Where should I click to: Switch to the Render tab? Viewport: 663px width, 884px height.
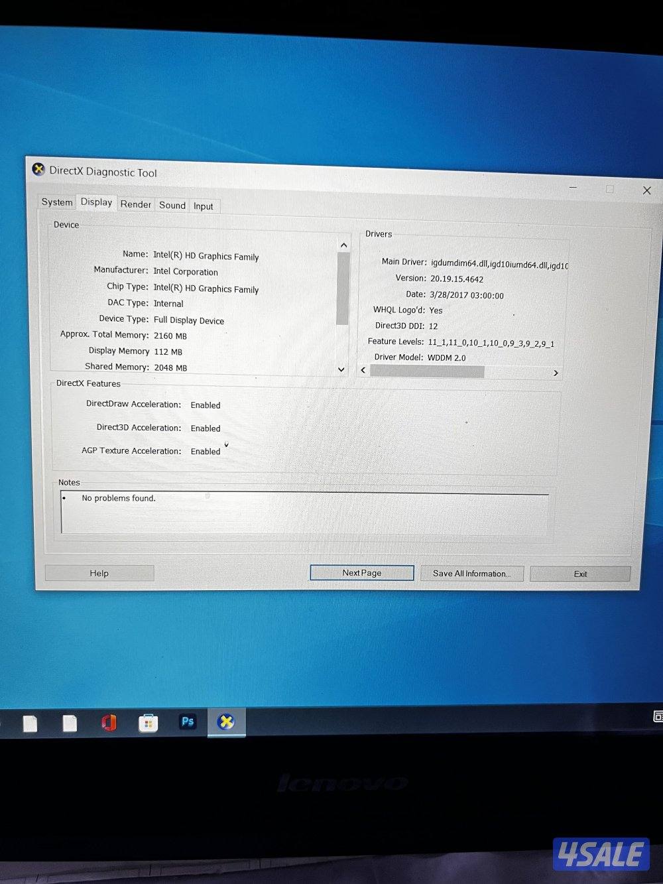tap(135, 204)
